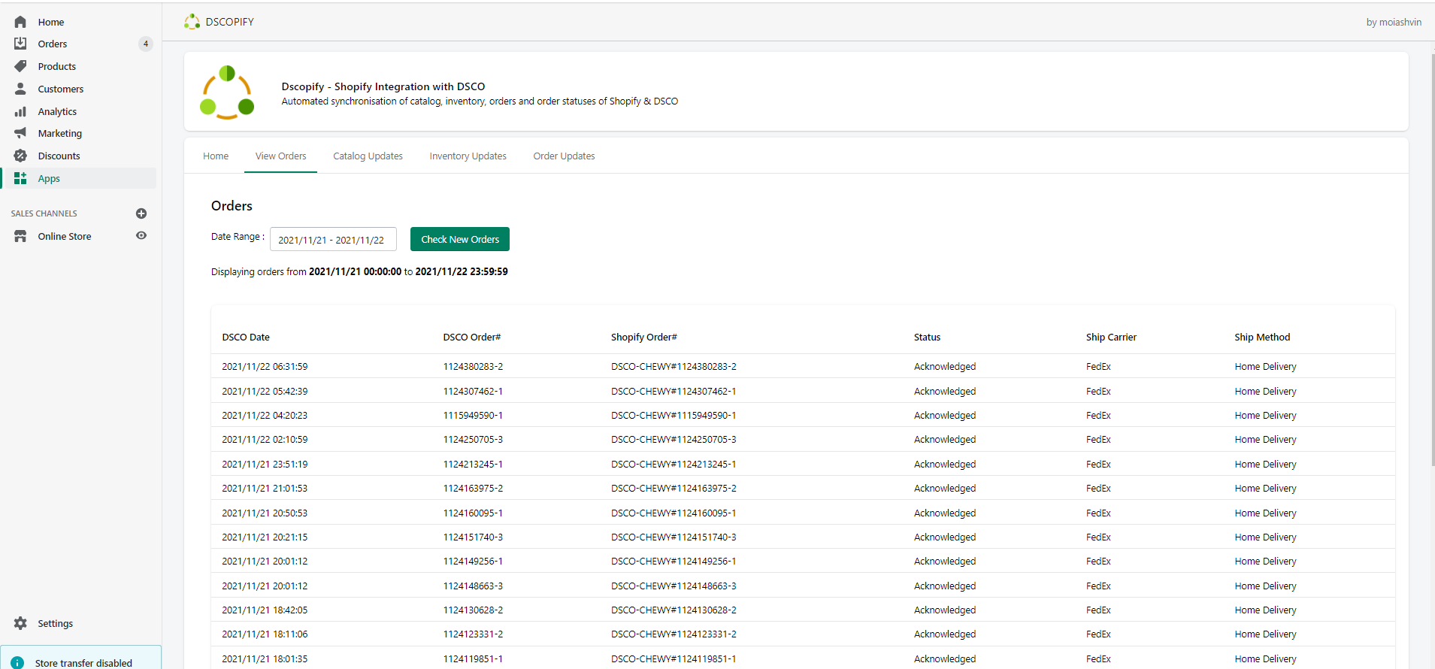Screen dimensions: 1435x669
Task: Click Home Delivery for order 1115949590-1
Action: [1265, 415]
